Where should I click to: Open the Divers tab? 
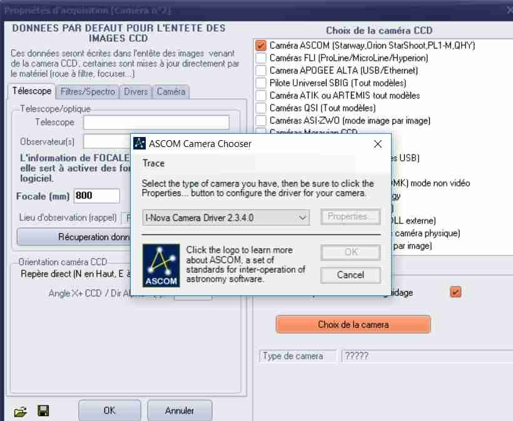[136, 91]
